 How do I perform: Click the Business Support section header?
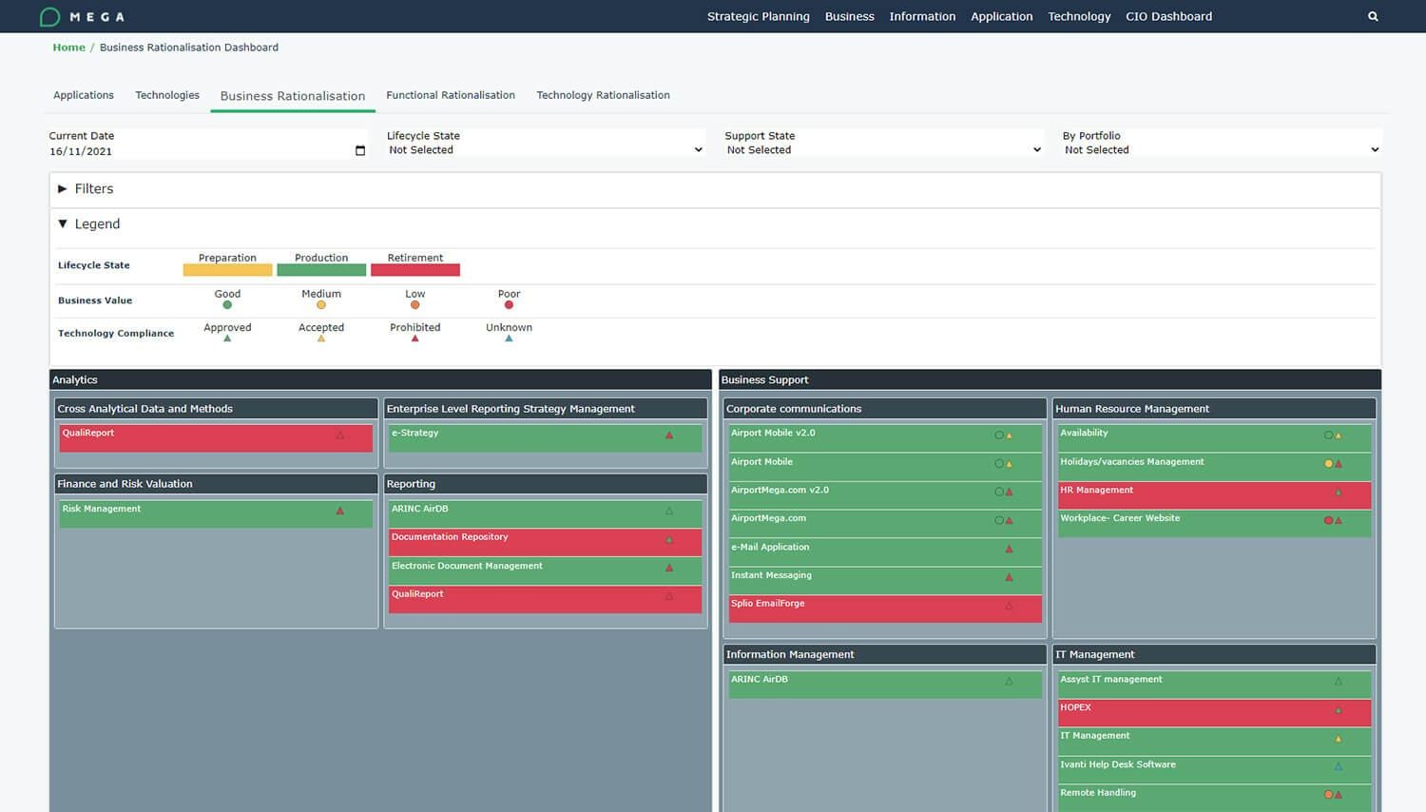pos(1050,379)
